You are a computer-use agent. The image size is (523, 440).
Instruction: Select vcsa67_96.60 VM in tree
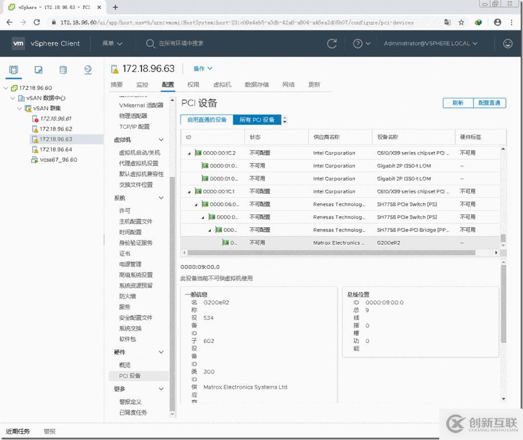[x=58, y=160]
